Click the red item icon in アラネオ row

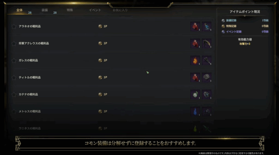click(x=195, y=26)
